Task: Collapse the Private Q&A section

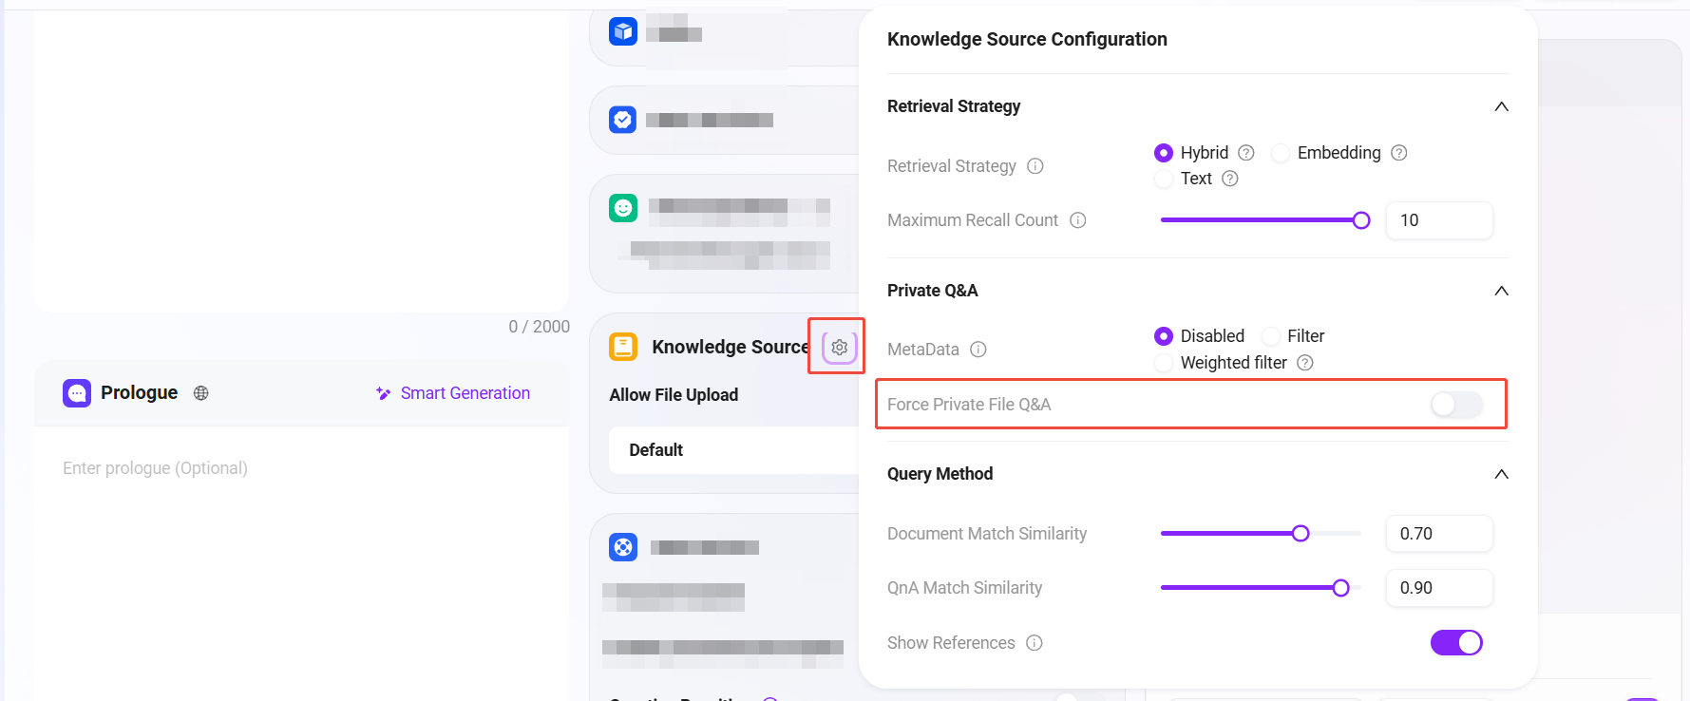Action: click(1501, 291)
